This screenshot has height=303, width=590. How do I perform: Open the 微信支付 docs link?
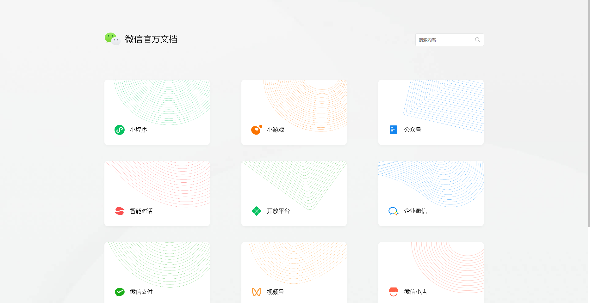click(x=141, y=292)
